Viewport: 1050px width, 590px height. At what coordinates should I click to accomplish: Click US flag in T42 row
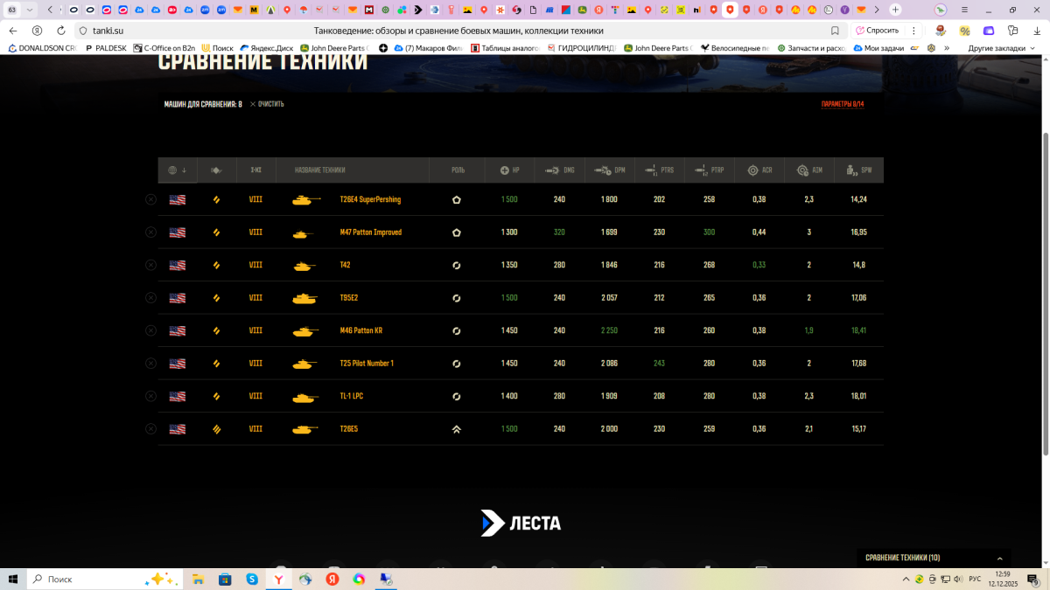coord(178,265)
